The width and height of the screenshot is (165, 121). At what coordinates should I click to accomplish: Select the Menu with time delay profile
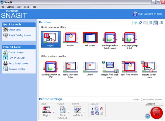pyautogui.click(x=70, y=70)
